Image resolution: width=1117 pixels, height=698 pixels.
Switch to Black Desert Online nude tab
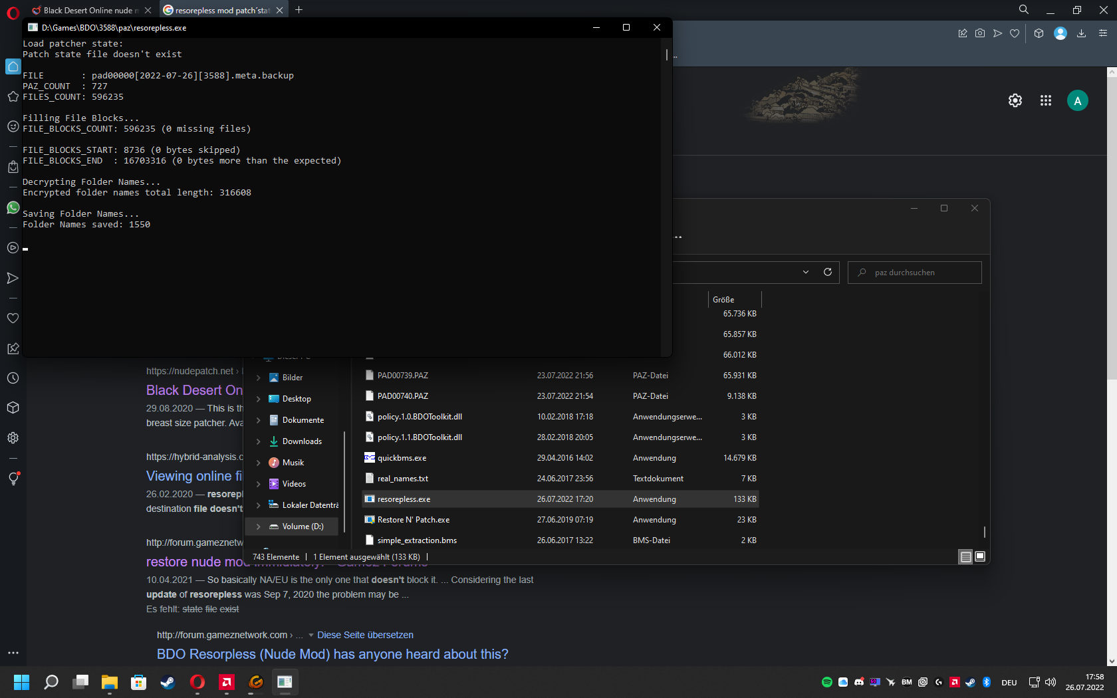click(88, 10)
